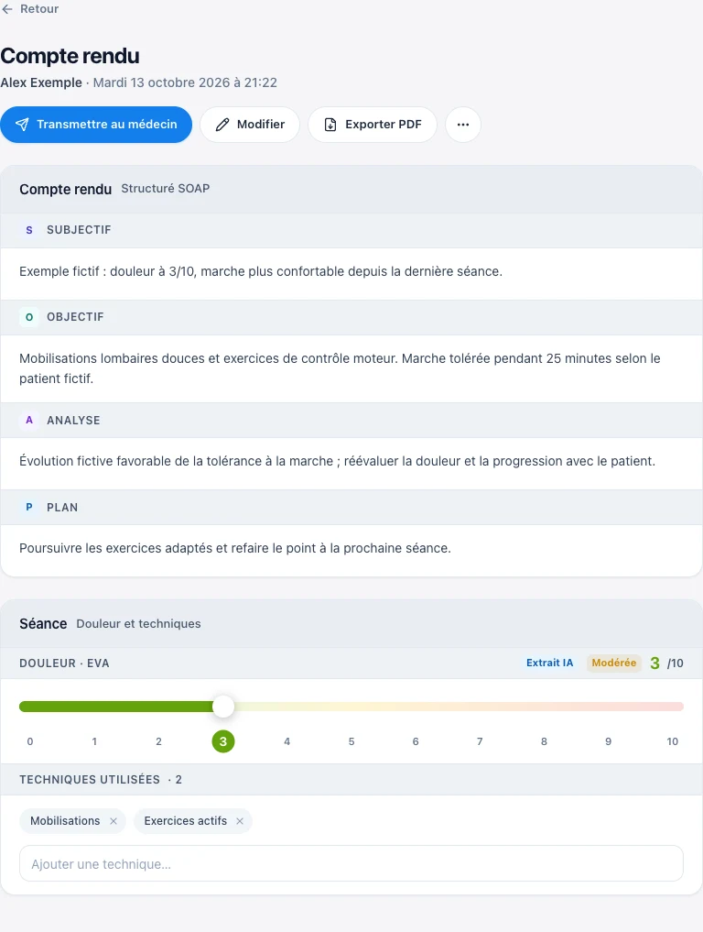Click the PDF file icon in Exporter button
This screenshot has height=932, width=703.
point(330,125)
